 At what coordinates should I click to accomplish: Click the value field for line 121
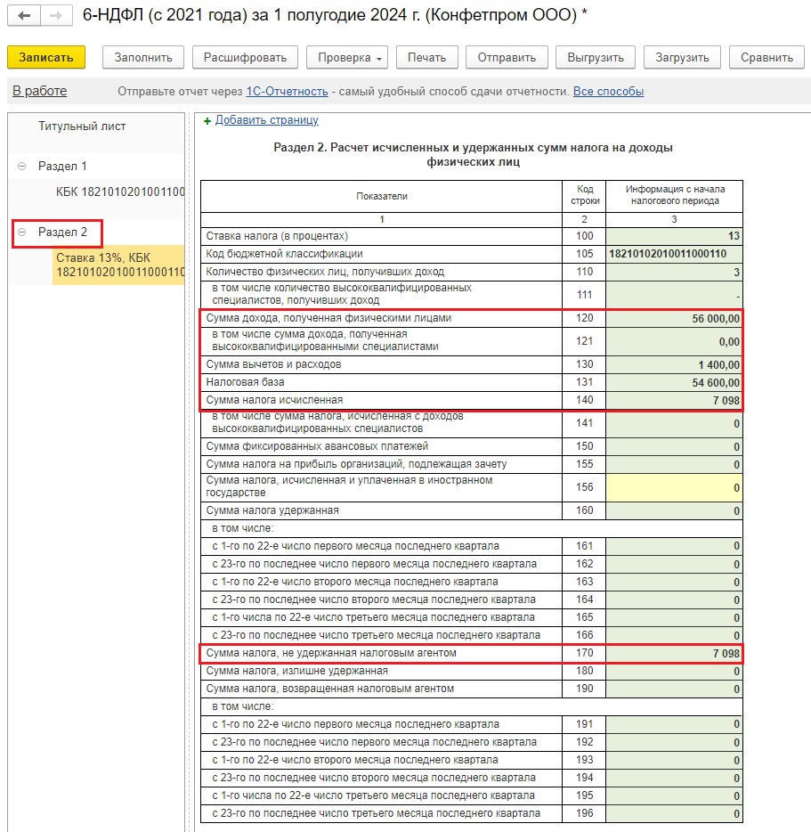[x=674, y=341]
